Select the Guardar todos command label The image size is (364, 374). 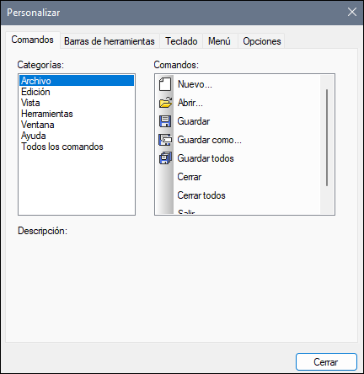coord(206,158)
